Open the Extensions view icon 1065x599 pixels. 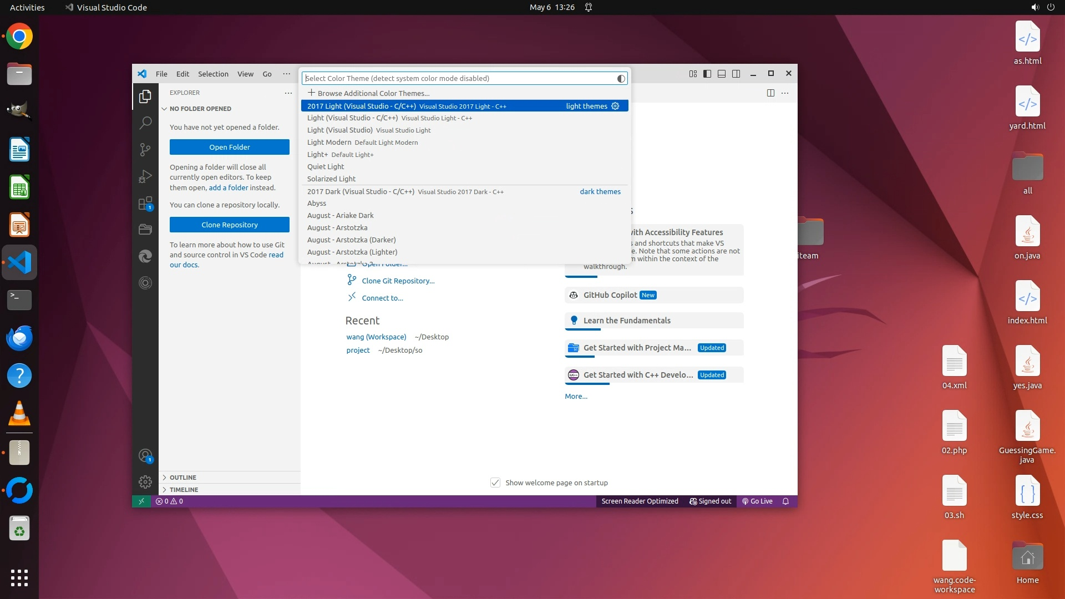(x=145, y=204)
